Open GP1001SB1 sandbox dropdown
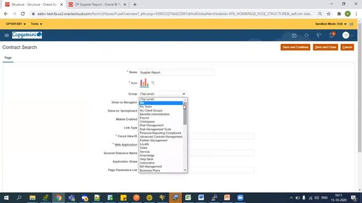362x203 pixels. [x=16, y=24]
